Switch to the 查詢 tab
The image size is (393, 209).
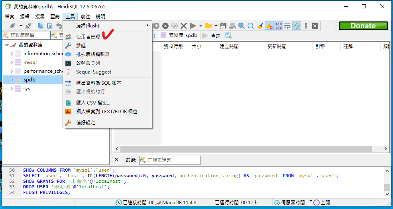tap(215, 36)
